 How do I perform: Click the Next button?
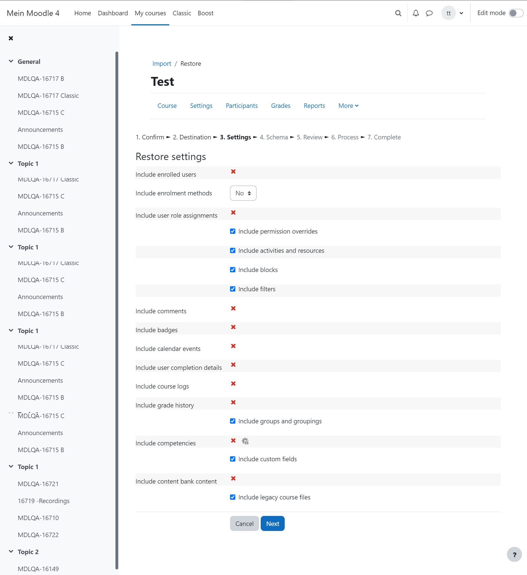pyautogui.click(x=272, y=524)
